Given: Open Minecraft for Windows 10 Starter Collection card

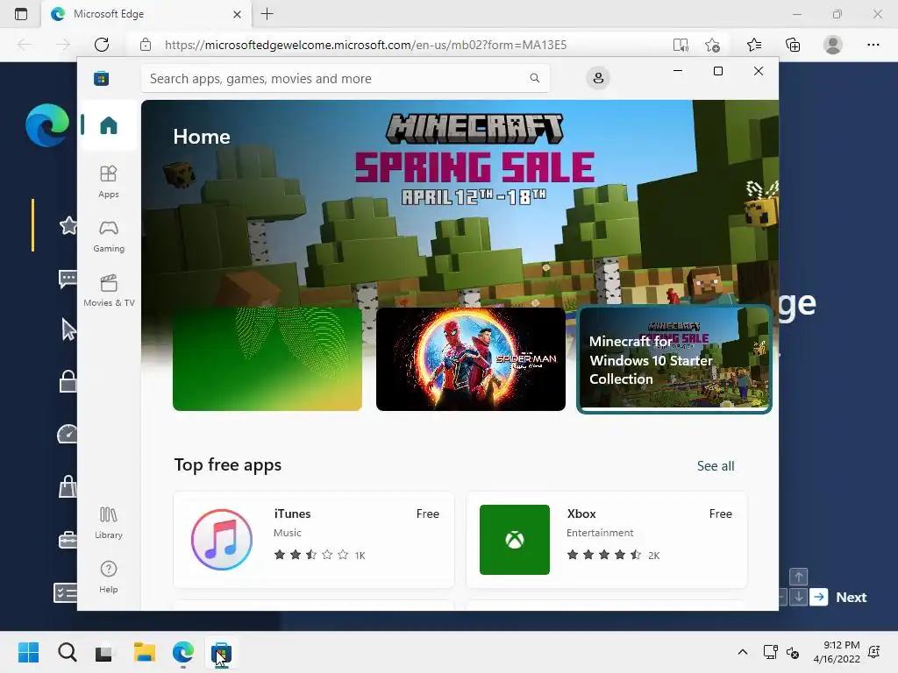Looking at the screenshot, I should click(674, 358).
